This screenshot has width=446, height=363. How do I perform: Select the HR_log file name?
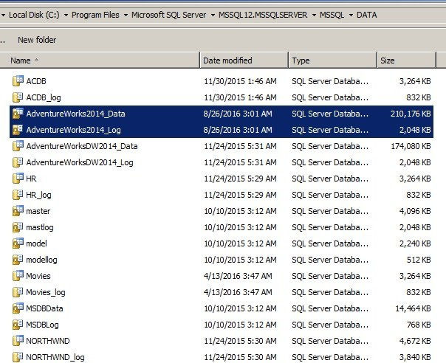tap(38, 195)
